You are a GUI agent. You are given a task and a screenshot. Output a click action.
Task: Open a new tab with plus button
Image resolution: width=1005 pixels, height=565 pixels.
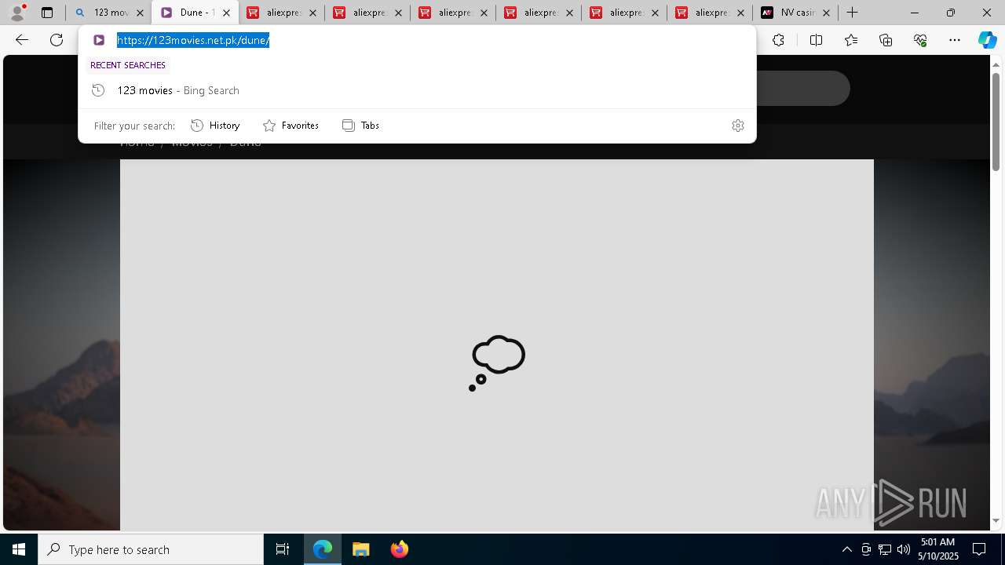[x=852, y=13]
